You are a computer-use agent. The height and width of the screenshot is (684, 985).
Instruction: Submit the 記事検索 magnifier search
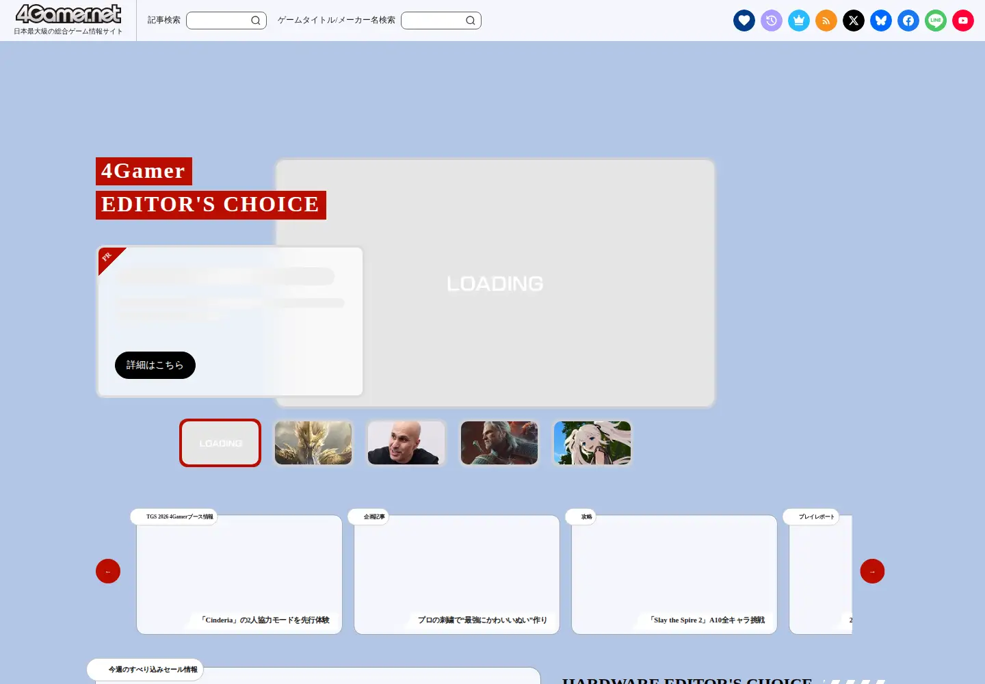click(x=256, y=21)
